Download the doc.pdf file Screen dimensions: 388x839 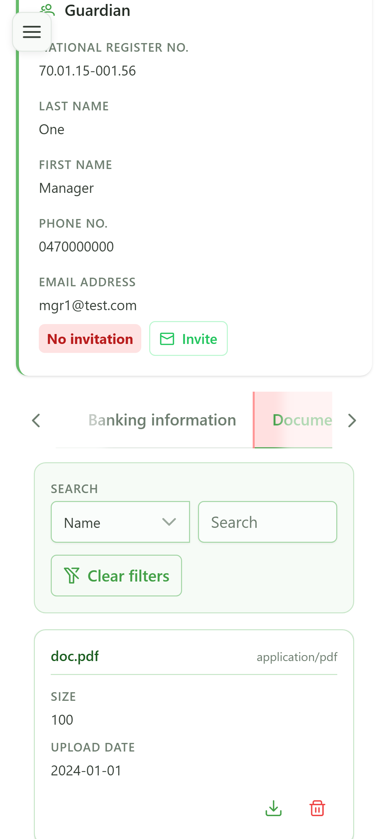(x=274, y=808)
